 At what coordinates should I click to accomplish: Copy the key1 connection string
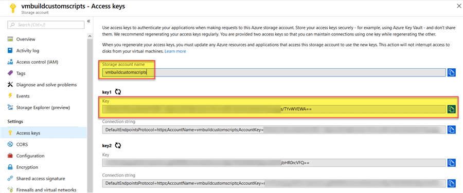tap(451, 129)
